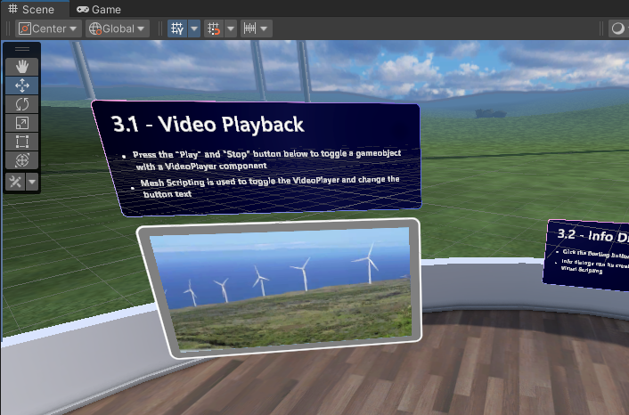The width and height of the screenshot is (629, 415).
Task: Select the Scale tool
Action: (22, 123)
